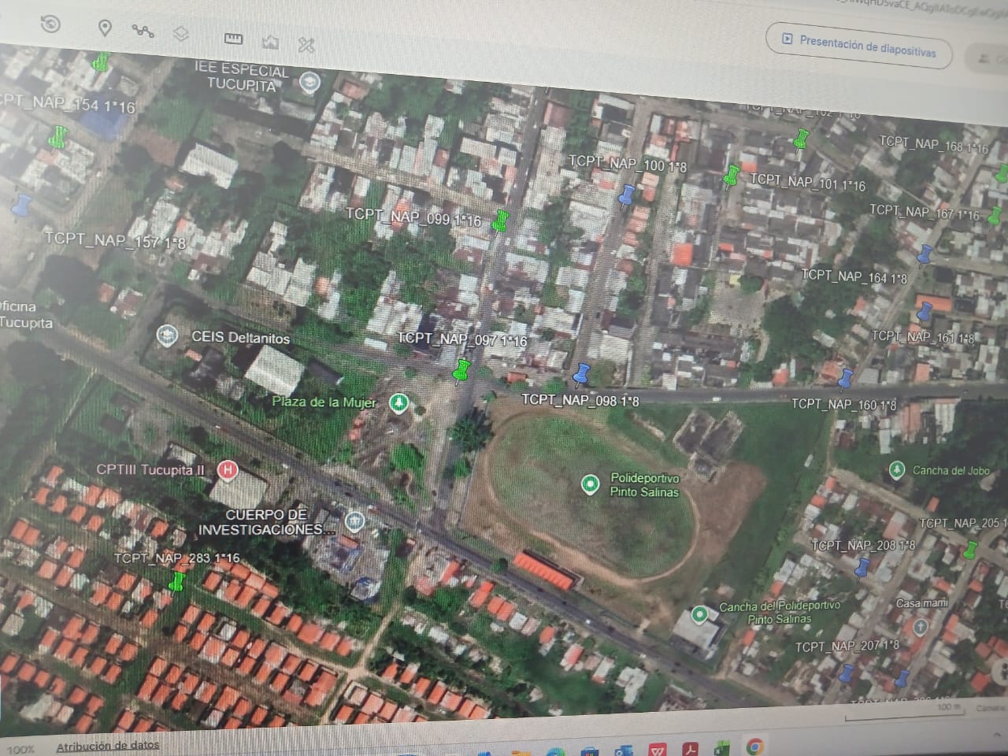This screenshot has height=756, width=1008.
Task: Click blue pin TCPT_NAP_100 1*8
Action: (x=627, y=195)
